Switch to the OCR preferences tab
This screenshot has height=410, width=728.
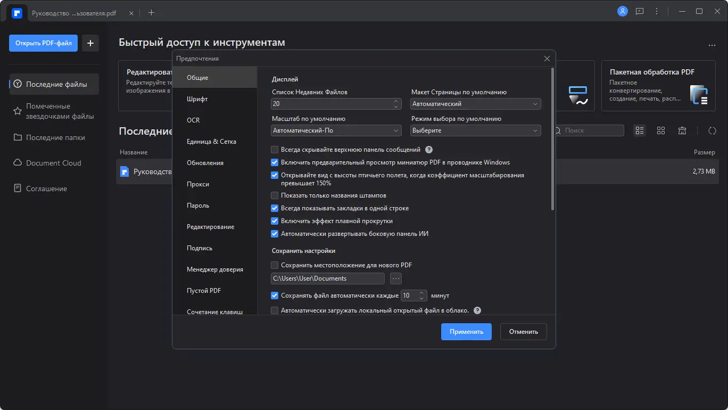(193, 120)
